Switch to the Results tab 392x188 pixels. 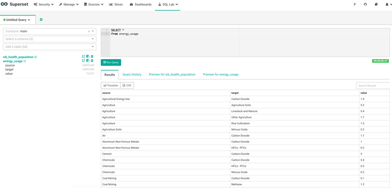109,75
